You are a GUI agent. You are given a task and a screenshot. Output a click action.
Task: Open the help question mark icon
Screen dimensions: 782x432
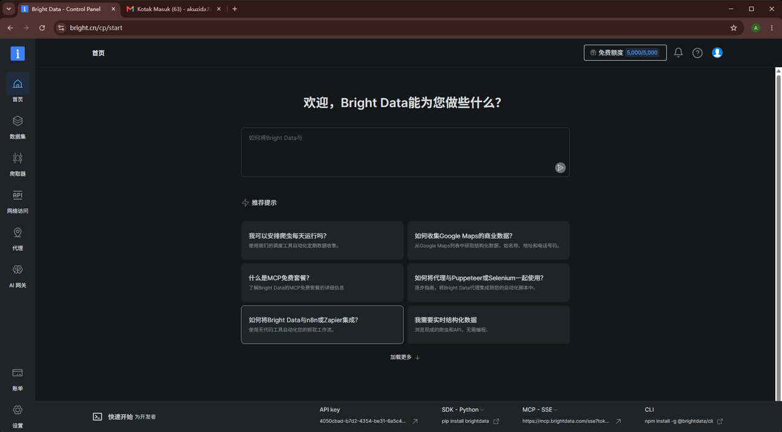697,53
